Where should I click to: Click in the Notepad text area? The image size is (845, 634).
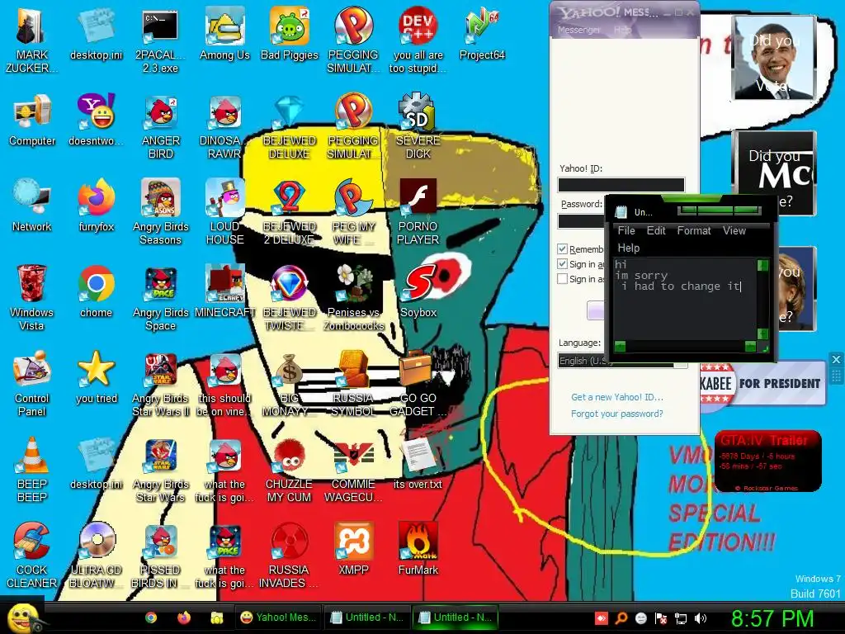[686, 299]
